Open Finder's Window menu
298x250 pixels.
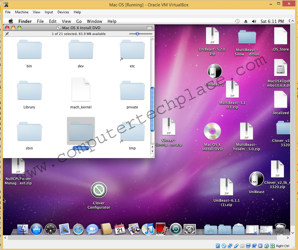pos(95,21)
